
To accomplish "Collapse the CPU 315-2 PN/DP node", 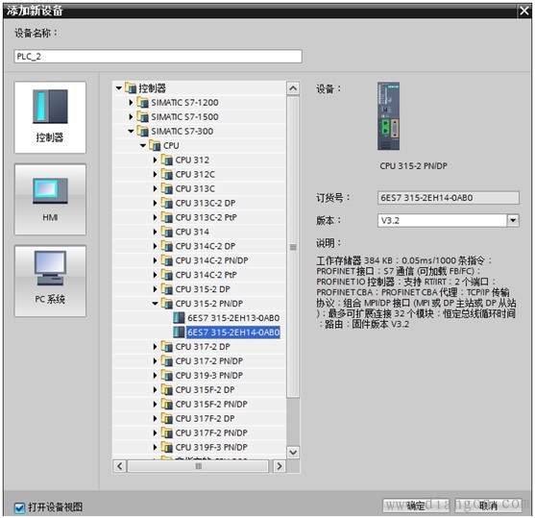I will tap(155, 304).
